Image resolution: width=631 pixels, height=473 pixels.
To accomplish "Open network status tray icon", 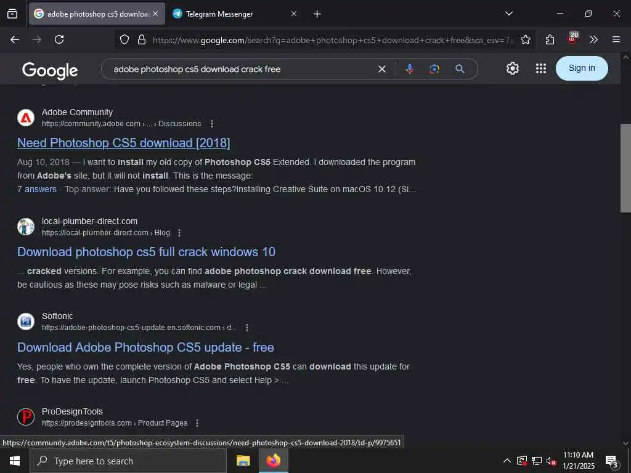I will tap(537, 461).
